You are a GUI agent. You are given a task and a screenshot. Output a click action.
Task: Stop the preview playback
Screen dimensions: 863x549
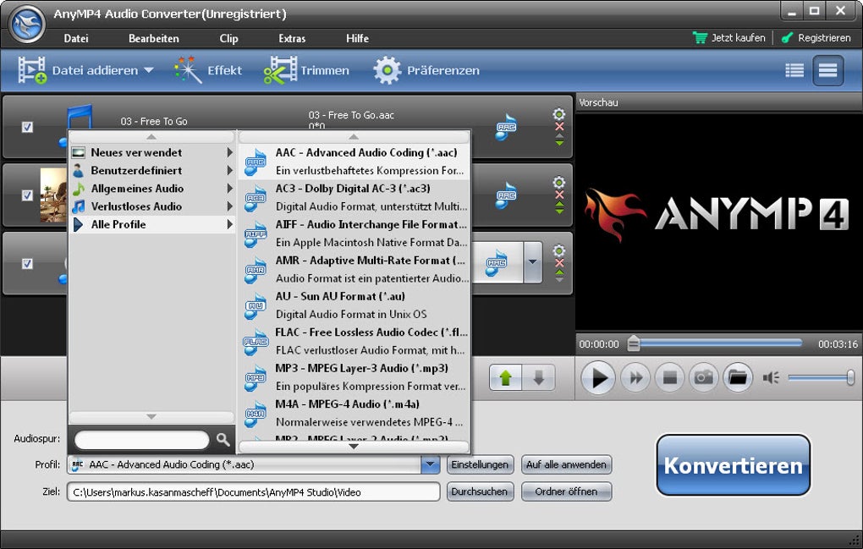(x=669, y=377)
